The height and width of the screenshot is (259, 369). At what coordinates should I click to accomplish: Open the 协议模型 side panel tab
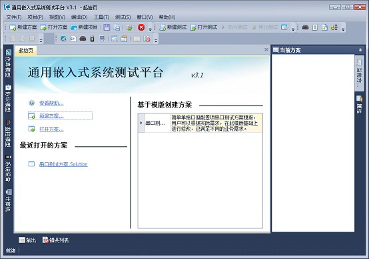[8, 98]
